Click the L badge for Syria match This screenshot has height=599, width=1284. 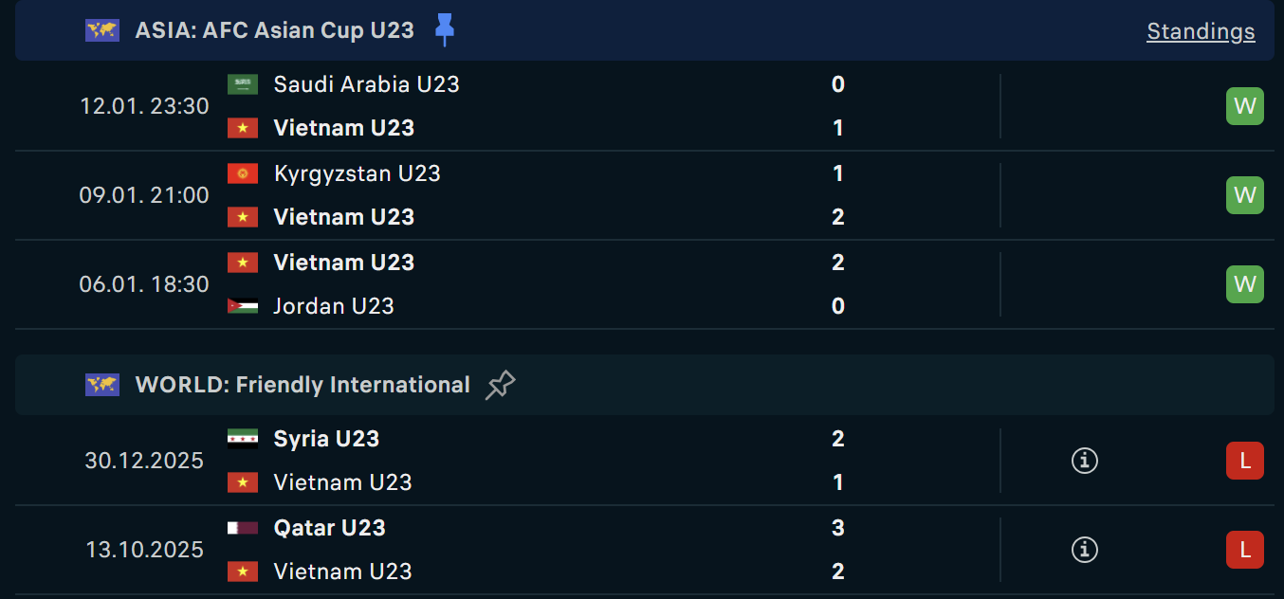pyautogui.click(x=1244, y=461)
